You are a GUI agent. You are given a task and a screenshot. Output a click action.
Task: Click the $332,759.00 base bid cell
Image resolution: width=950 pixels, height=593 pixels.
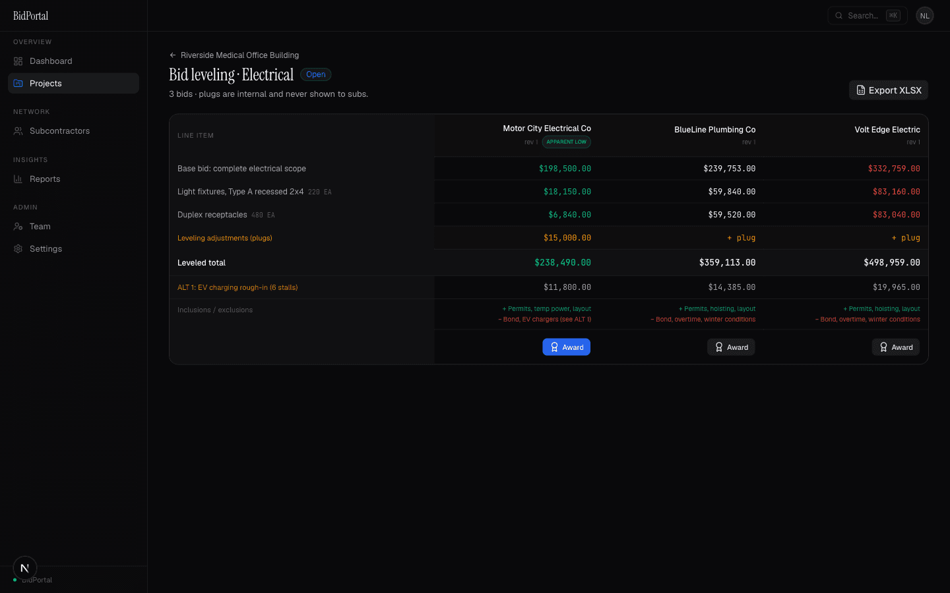pos(894,169)
